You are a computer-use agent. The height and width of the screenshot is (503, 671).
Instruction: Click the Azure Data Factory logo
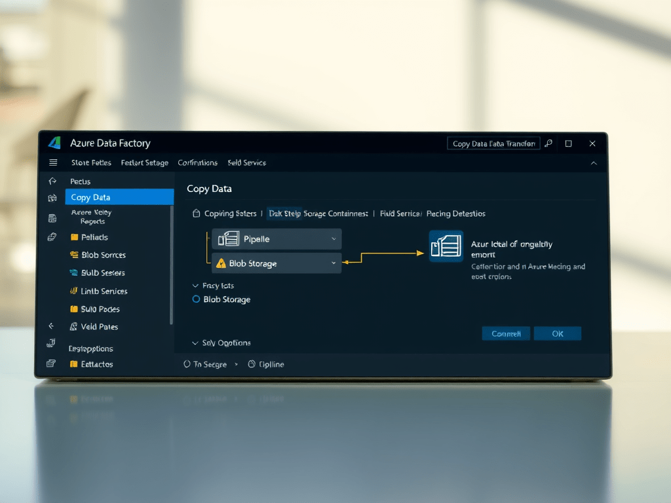click(56, 143)
